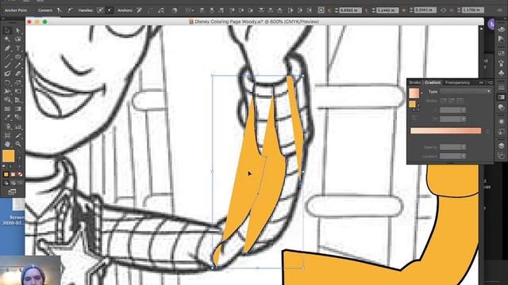Click the Isolate Selected Object icon
The height and width of the screenshot is (285, 508).
[x=175, y=10]
